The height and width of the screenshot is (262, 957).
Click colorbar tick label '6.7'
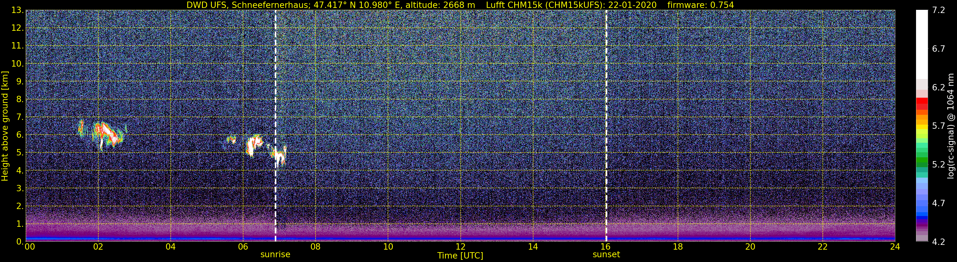[x=939, y=49]
